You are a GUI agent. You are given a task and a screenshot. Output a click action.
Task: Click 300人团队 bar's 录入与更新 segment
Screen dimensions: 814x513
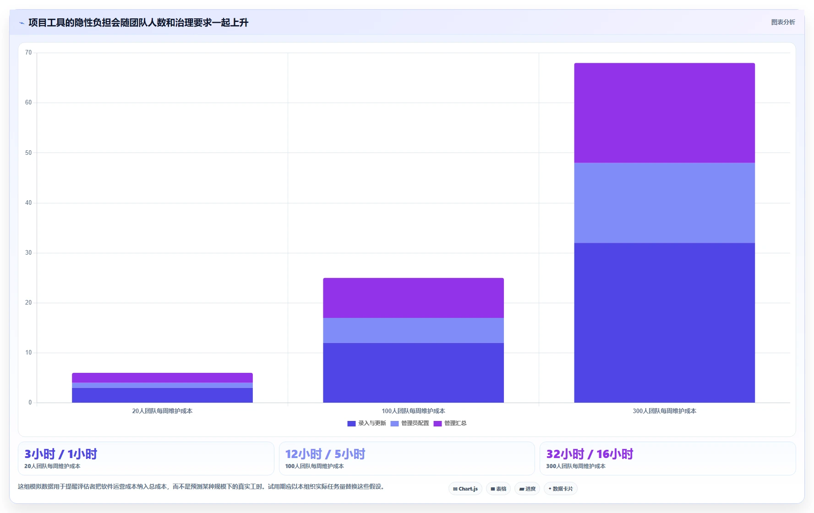point(664,323)
